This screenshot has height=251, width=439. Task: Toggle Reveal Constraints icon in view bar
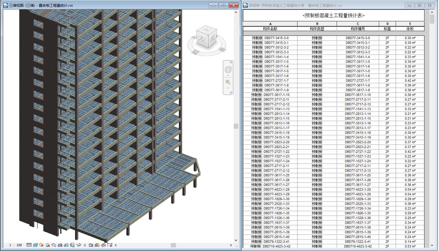[x=110, y=245]
